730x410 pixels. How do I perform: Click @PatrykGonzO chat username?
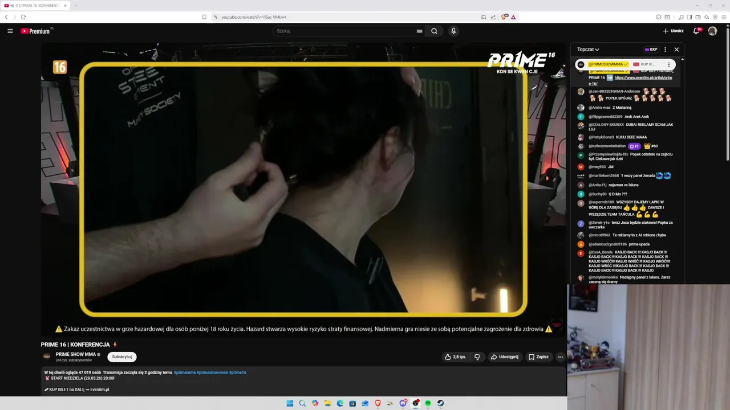pos(601,137)
